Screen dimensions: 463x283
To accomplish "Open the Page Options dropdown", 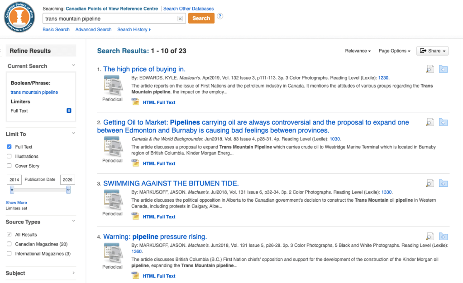I will click(394, 51).
